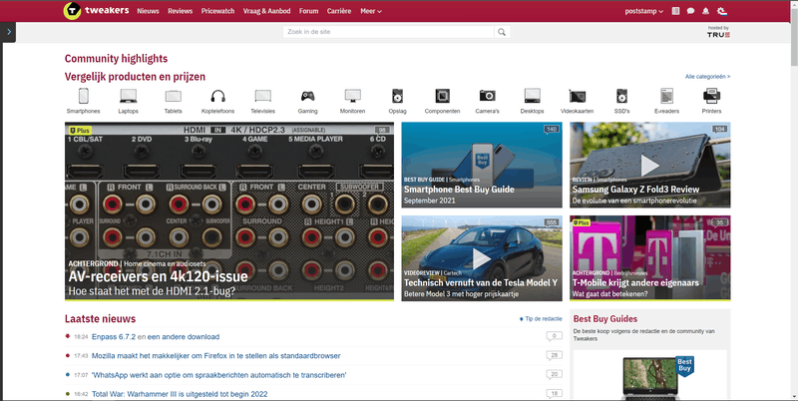This screenshot has height=401, width=798.
Task: Open the Carrière menu item
Action: pos(339,11)
